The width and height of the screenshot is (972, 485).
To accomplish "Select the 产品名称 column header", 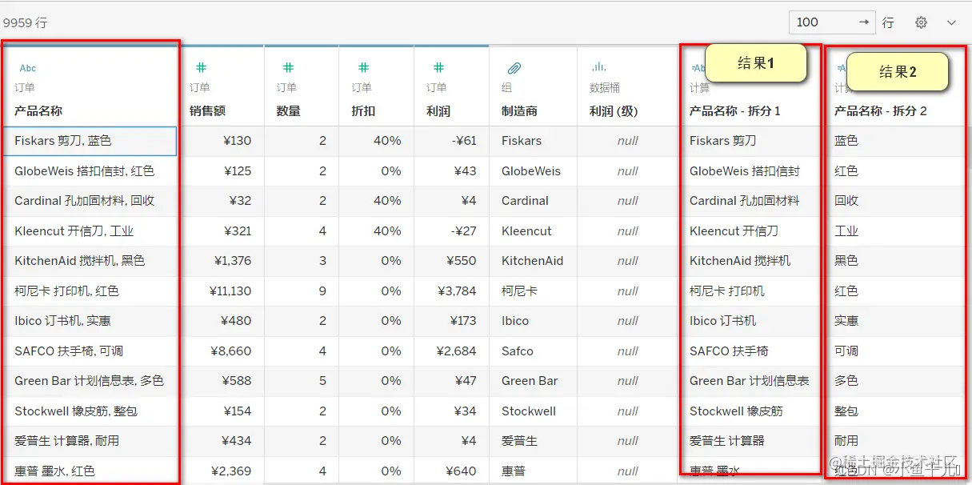I will (38, 111).
